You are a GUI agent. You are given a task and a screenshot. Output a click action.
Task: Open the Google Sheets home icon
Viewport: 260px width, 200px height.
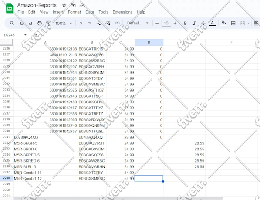pyautogui.click(x=10, y=8)
